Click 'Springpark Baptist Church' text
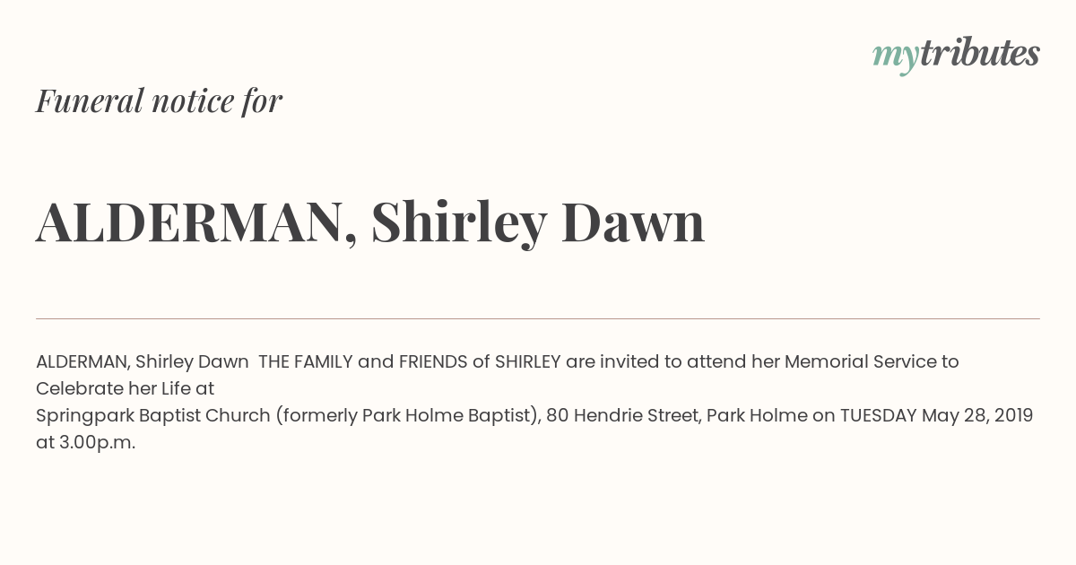1076x565 pixels. pyautogui.click(x=153, y=416)
